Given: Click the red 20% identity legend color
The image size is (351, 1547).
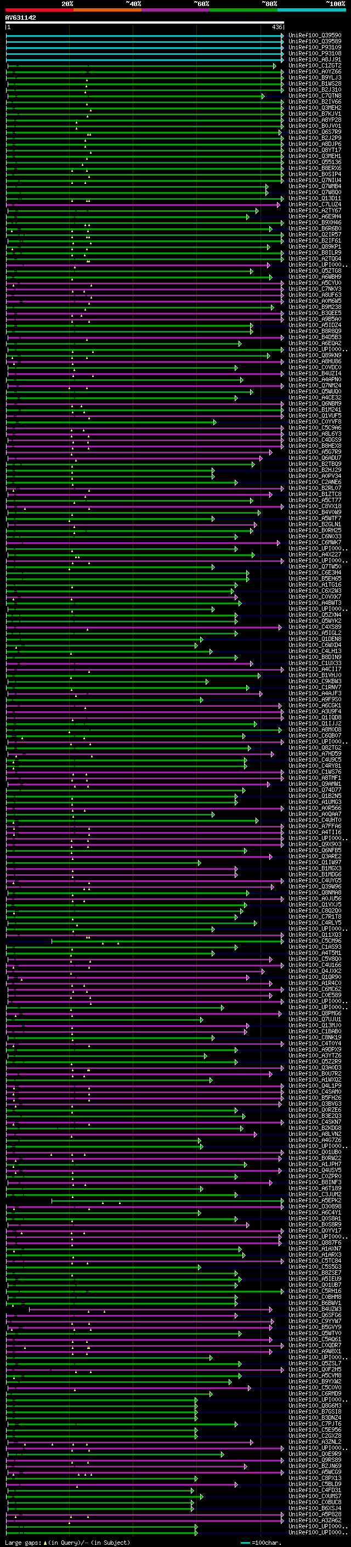Looking at the screenshot, I should 39,10.
